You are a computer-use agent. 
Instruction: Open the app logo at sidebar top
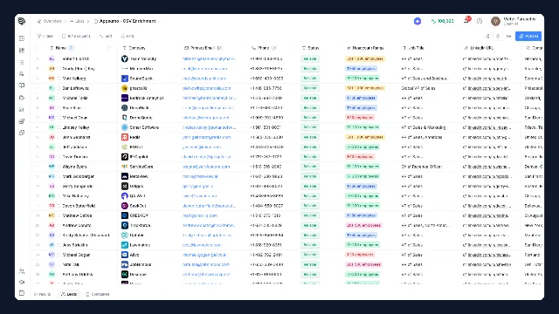pos(21,21)
